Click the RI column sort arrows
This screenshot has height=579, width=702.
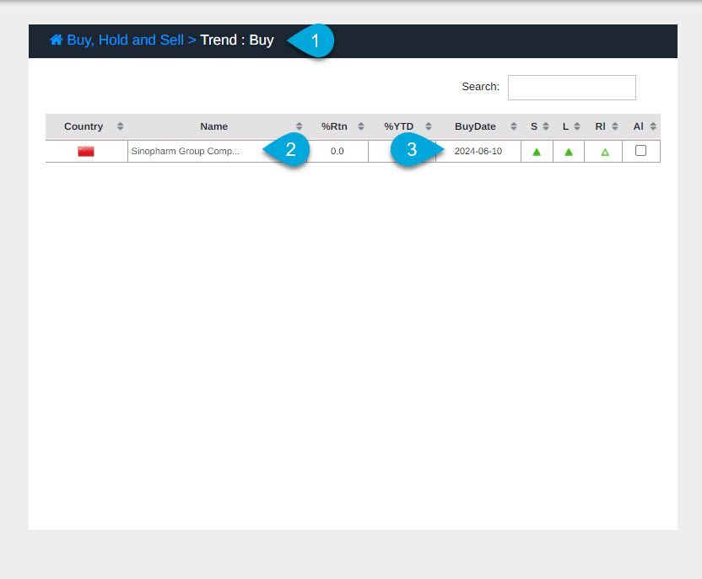(x=613, y=126)
